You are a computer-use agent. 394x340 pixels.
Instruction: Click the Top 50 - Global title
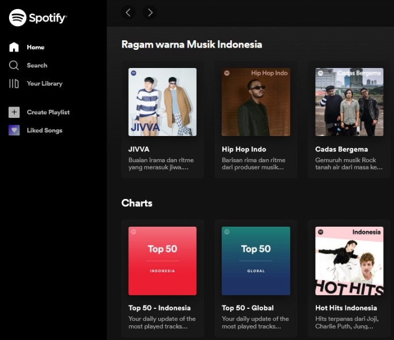coord(248,308)
